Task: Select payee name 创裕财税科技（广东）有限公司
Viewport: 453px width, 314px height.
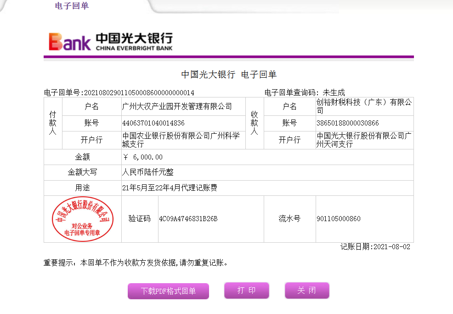Action: (364, 106)
